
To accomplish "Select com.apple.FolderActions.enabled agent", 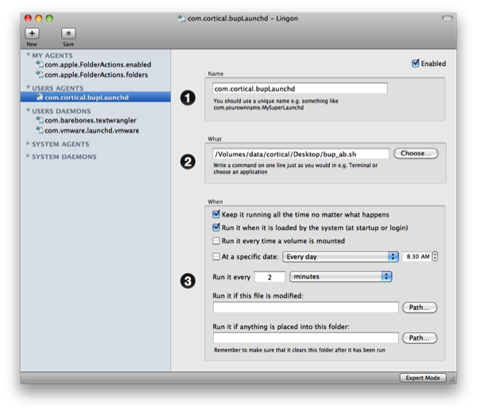I will (x=98, y=64).
